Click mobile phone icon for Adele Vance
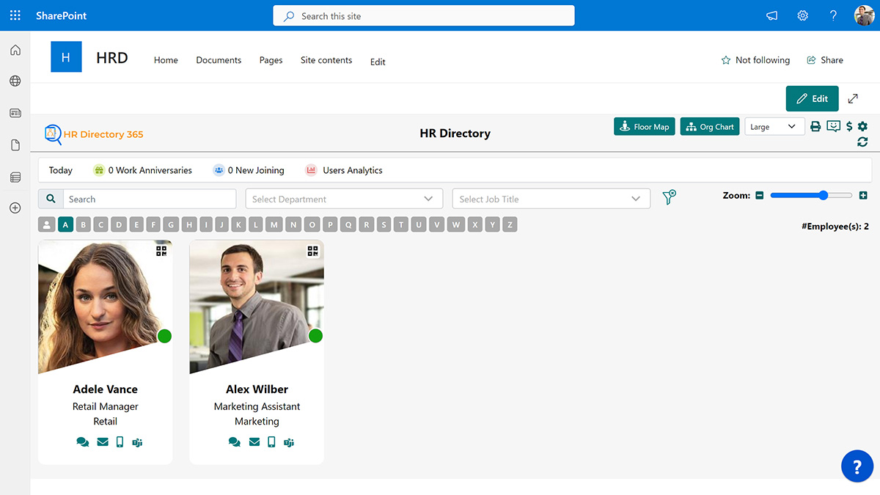This screenshot has height=495, width=880. pyautogui.click(x=120, y=442)
